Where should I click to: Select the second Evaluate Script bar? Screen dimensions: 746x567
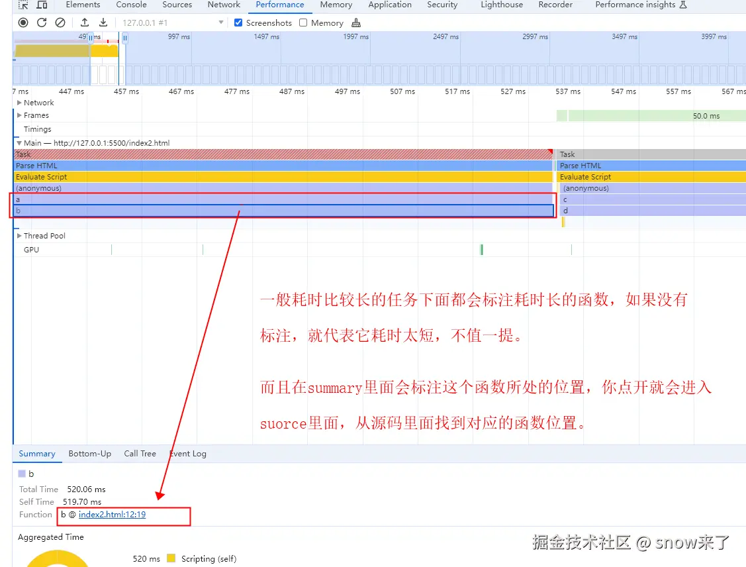click(651, 177)
